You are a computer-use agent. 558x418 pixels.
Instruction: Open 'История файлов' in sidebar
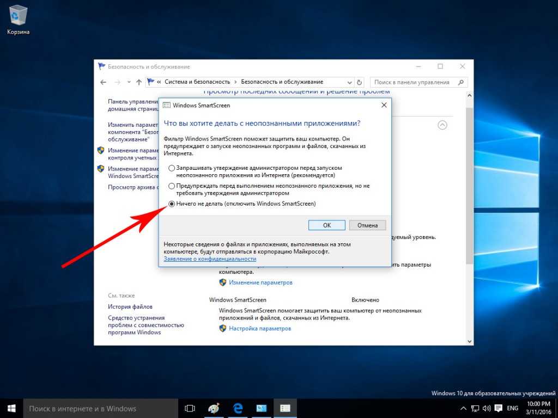point(130,306)
